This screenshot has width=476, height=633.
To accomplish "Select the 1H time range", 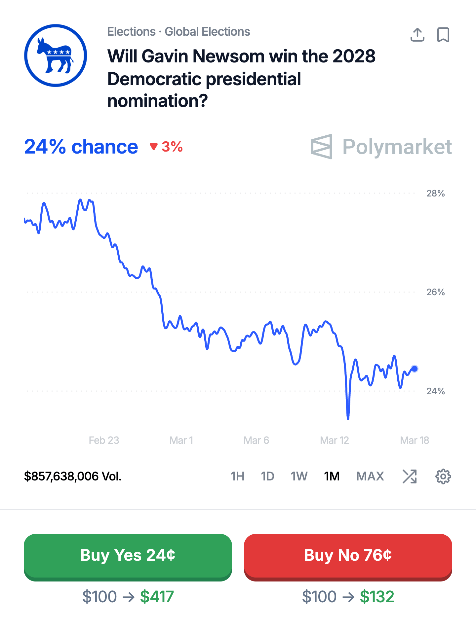I will (x=237, y=476).
